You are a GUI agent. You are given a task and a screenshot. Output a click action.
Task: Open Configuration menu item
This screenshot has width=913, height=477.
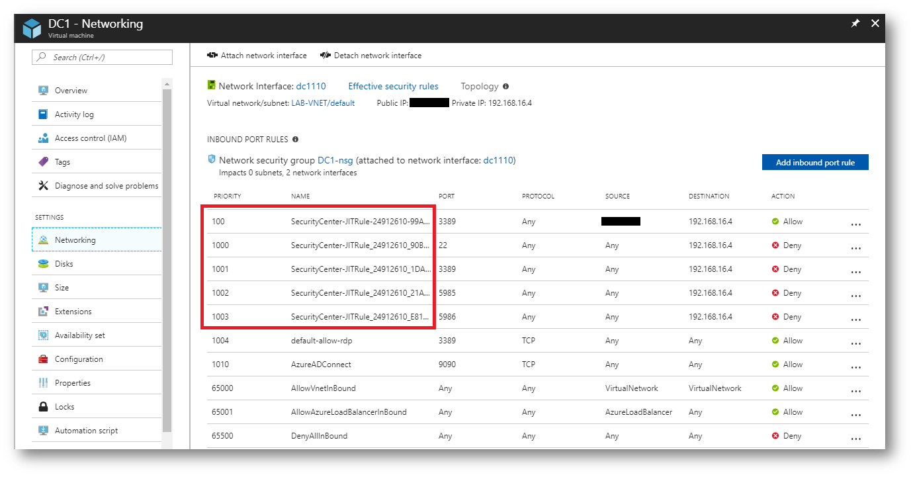tap(97, 359)
